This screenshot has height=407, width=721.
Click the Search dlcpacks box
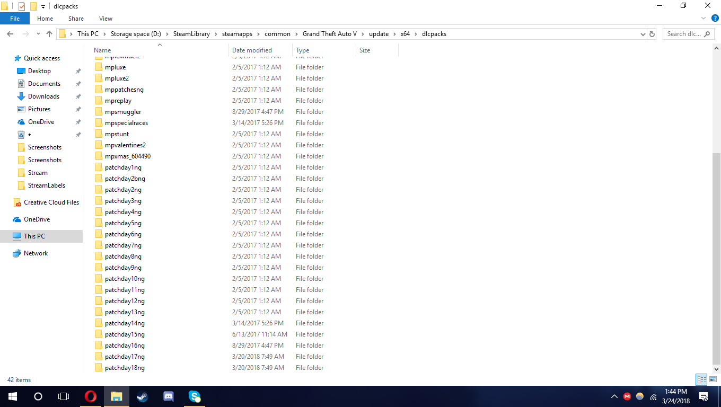(688, 34)
